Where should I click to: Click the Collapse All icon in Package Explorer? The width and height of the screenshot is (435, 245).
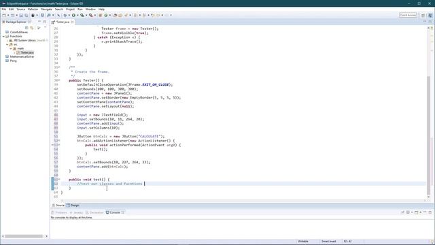click(27, 28)
